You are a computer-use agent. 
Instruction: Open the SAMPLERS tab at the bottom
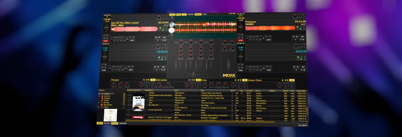tap(122, 123)
